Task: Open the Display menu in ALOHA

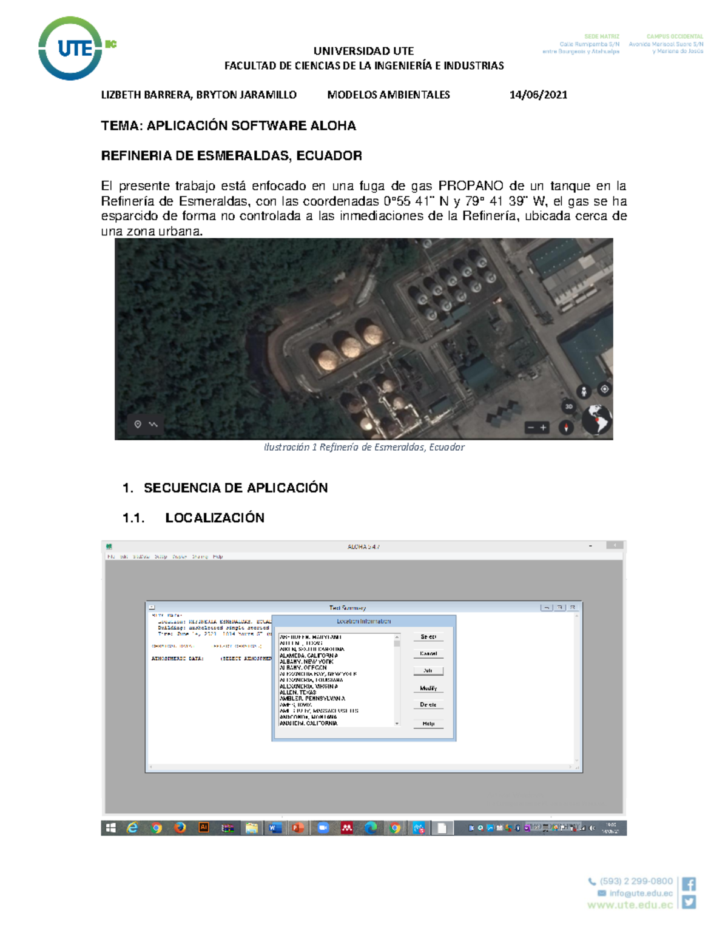Action: click(180, 556)
